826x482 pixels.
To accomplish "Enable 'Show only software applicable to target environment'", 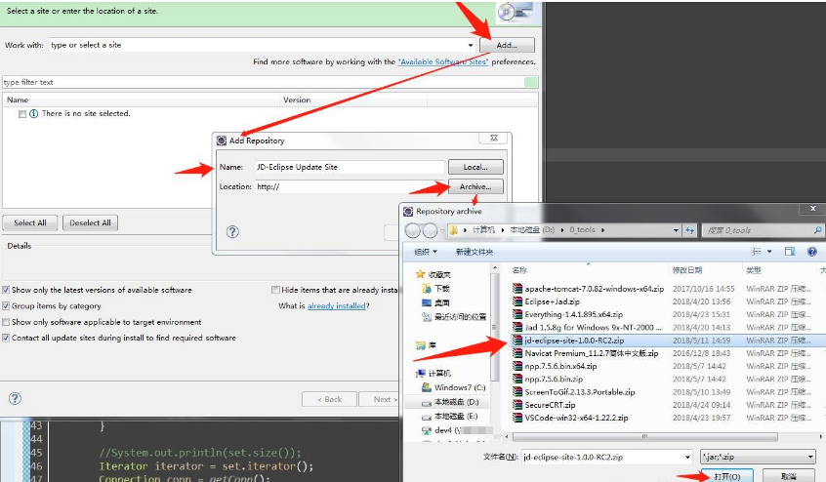I will [6, 322].
